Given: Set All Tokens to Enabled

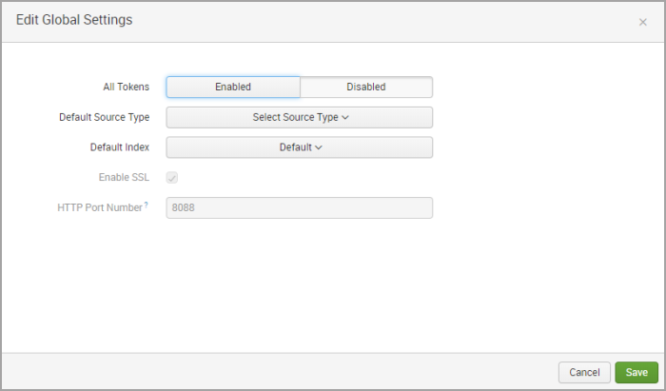Looking at the screenshot, I should click(233, 87).
